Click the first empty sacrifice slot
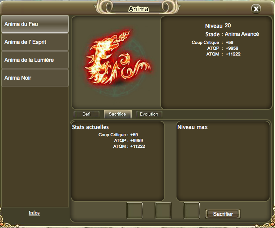 pyautogui.click(x=135, y=211)
